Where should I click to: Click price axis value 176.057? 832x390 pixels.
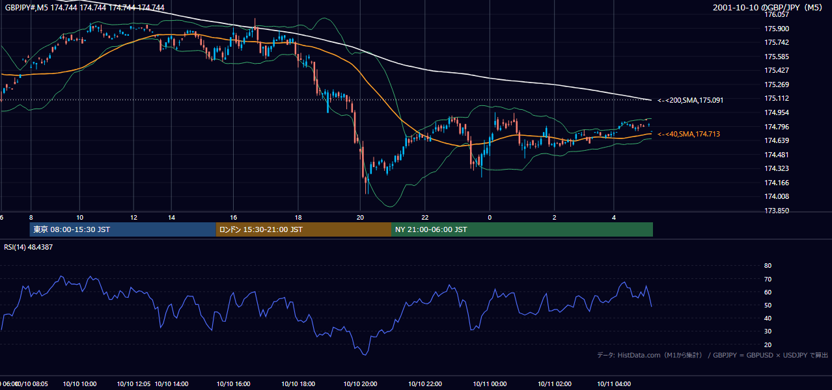click(x=777, y=14)
